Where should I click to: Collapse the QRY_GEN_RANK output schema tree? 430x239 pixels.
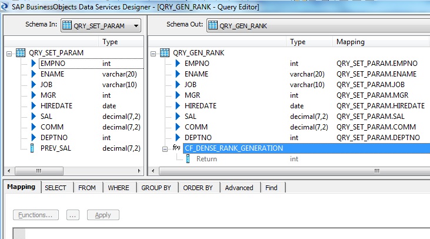click(153, 54)
